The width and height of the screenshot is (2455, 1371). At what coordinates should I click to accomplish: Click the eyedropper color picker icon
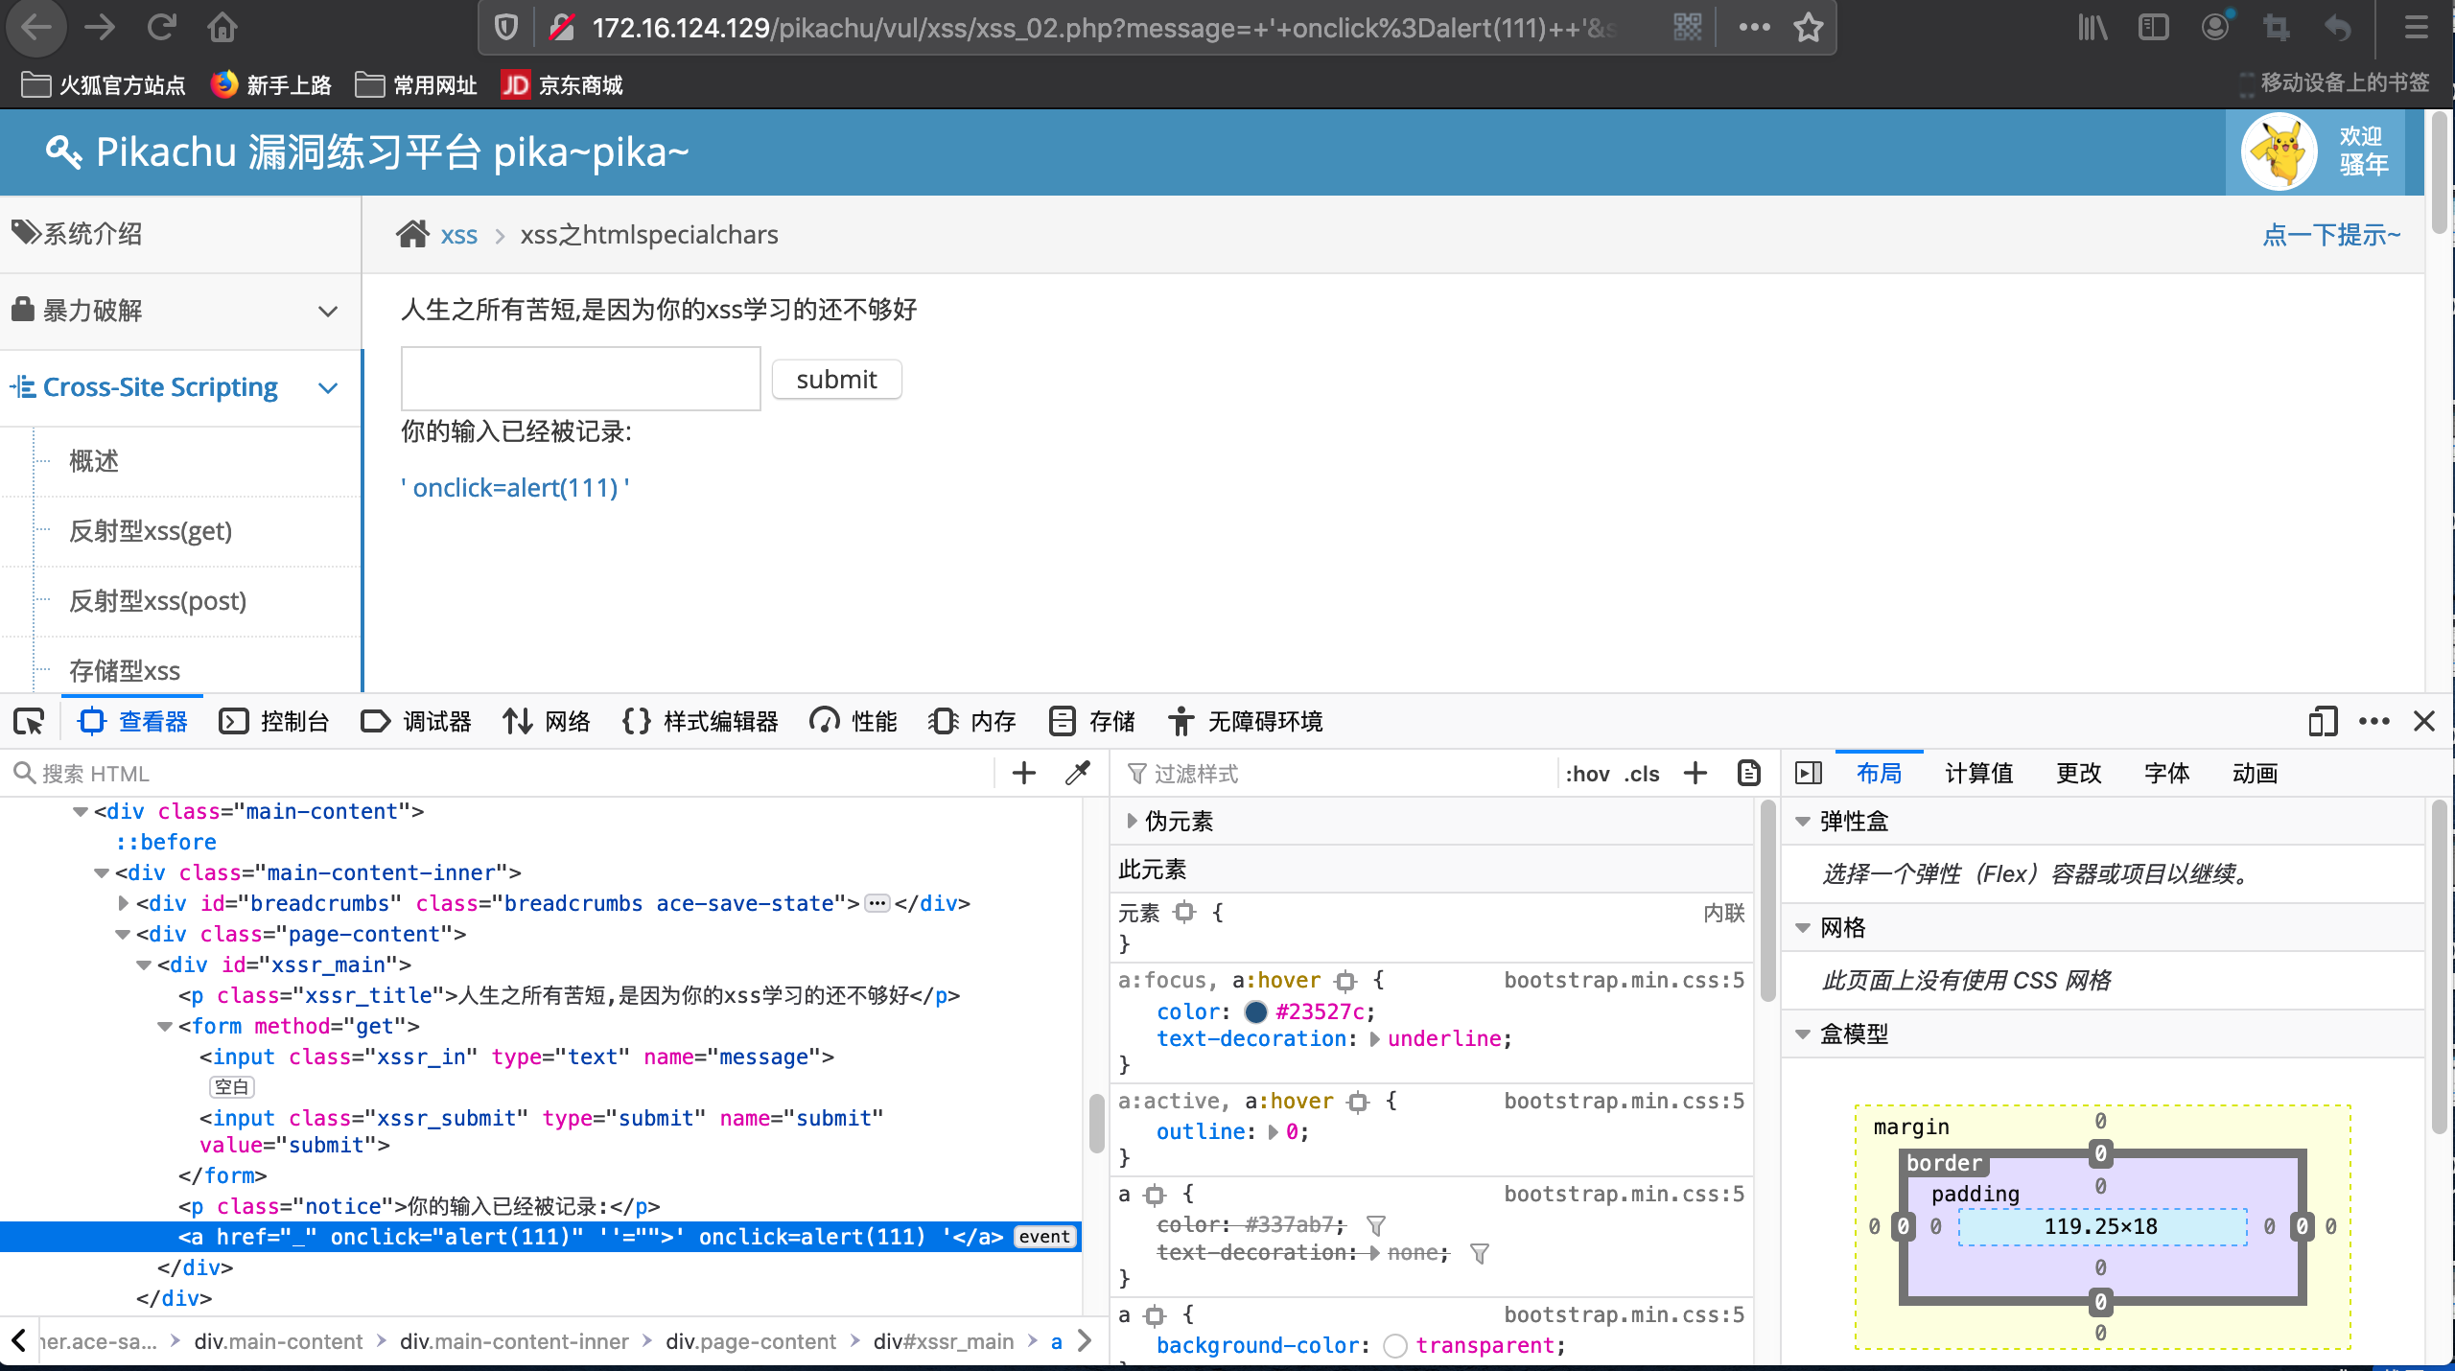coord(1078,773)
